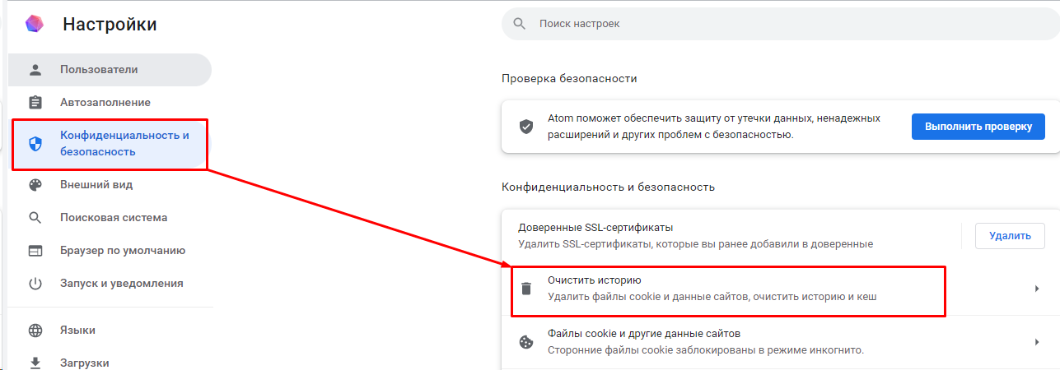This screenshot has height=370, width=1060.
Task: Click the download icon beside Загрузки
Action: coord(35,363)
